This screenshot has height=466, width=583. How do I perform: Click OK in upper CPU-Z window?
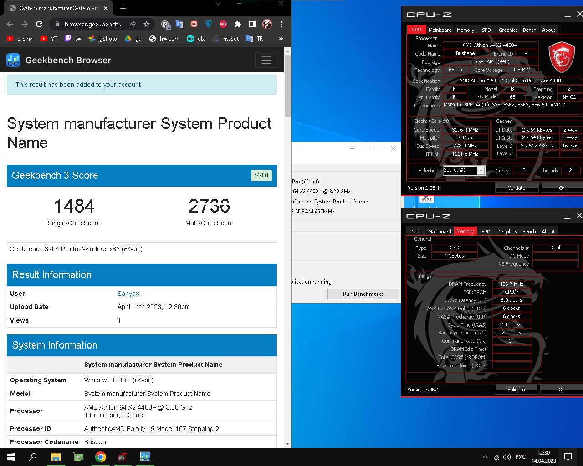[x=562, y=188]
